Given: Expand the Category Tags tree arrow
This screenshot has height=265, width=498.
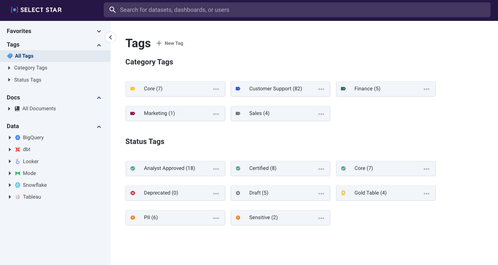Looking at the screenshot, I should pos(9,68).
